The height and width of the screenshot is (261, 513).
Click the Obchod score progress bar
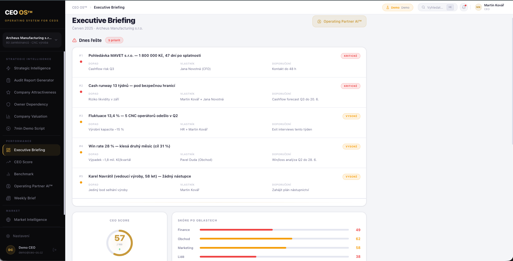pyautogui.click(x=274, y=239)
